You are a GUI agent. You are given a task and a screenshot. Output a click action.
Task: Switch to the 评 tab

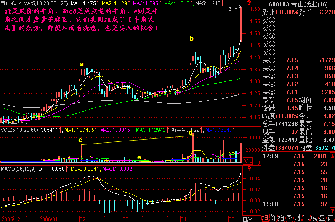(330, 218)
